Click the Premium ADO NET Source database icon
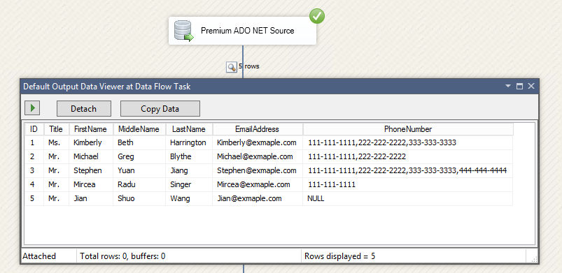 pos(184,31)
